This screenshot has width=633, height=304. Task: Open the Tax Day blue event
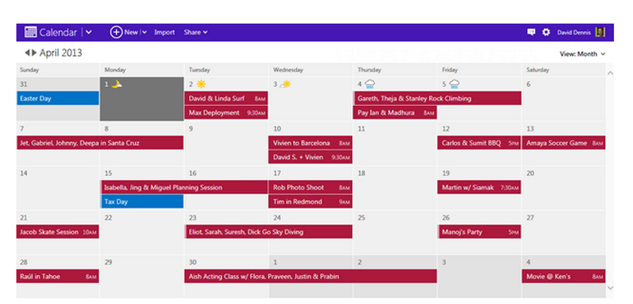pyautogui.click(x=141, y=201)
